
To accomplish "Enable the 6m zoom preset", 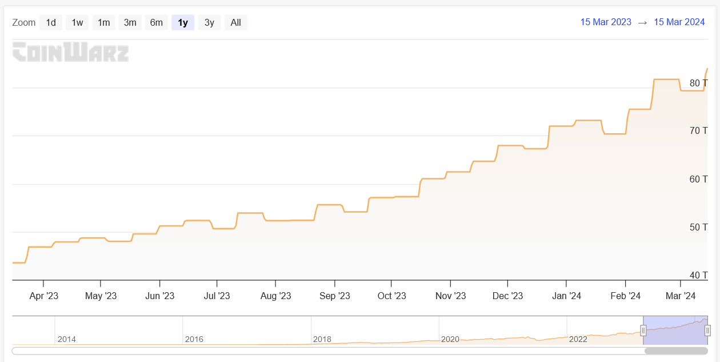I will pyautogui.click(x=157, y=22).
